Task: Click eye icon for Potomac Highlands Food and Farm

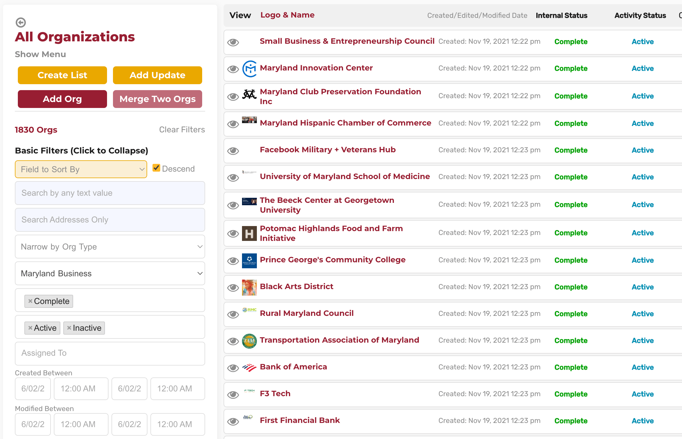Action: tap(233, 233)
